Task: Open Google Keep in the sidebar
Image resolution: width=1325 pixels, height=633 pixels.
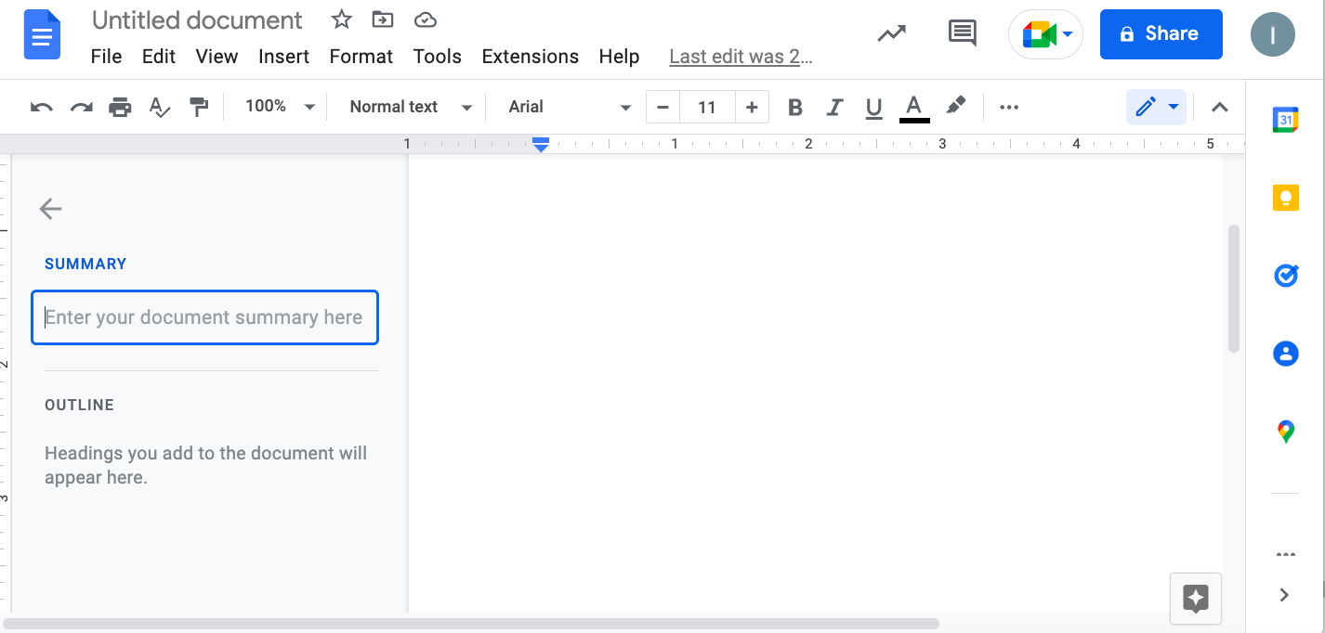Action: pos(1284,197)
